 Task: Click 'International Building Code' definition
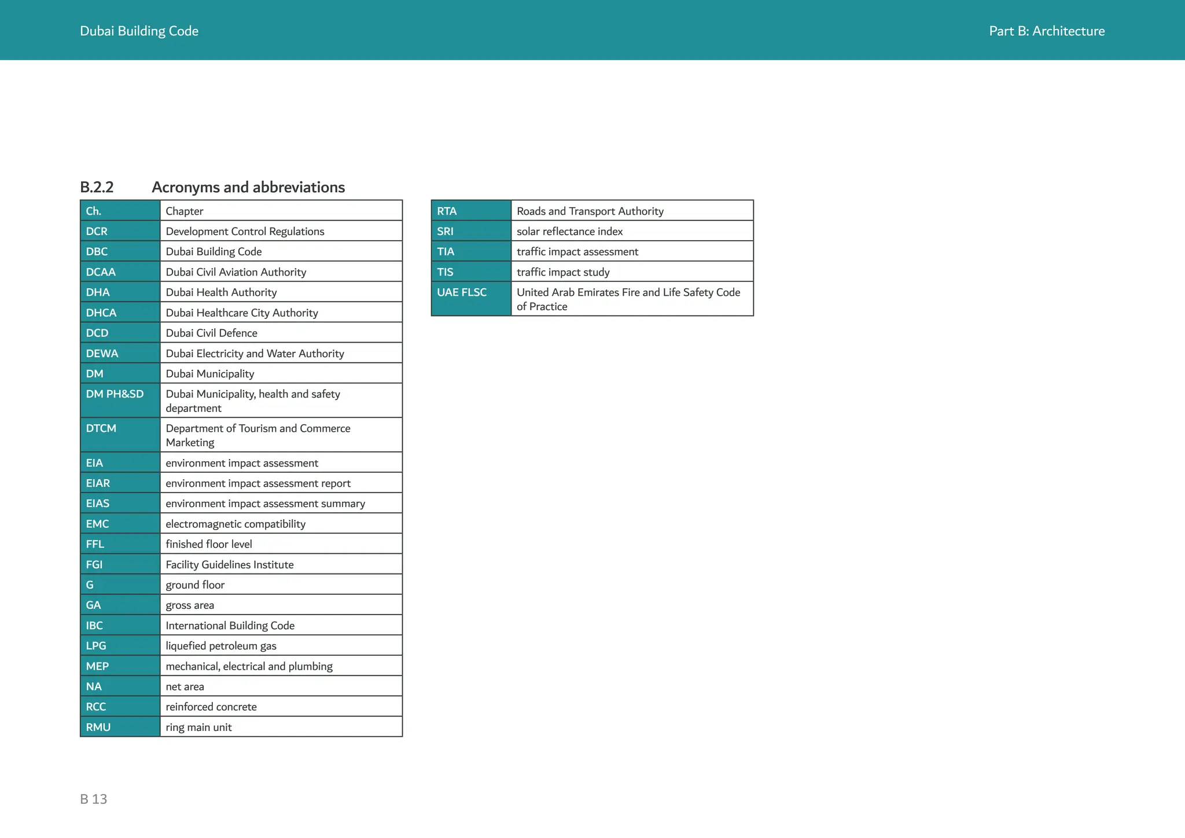click(230, 626)
